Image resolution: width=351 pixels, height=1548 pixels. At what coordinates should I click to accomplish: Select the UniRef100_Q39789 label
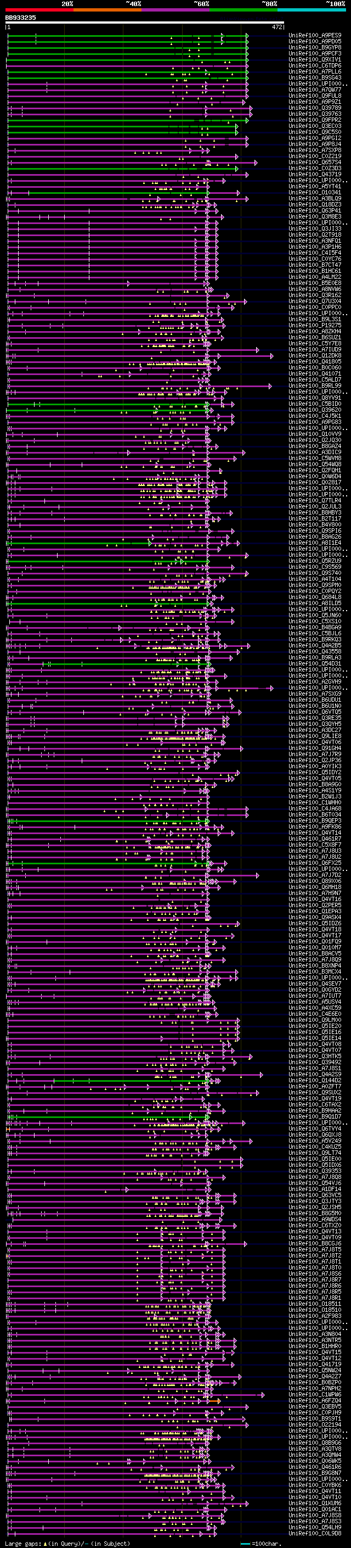point(315,108)
